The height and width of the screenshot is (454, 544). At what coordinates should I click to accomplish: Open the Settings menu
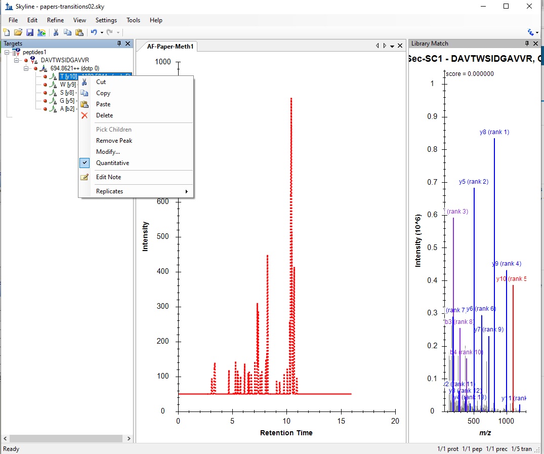106,20
